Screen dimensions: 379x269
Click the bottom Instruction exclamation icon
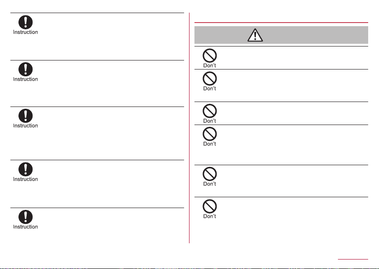tap(26, 217)
